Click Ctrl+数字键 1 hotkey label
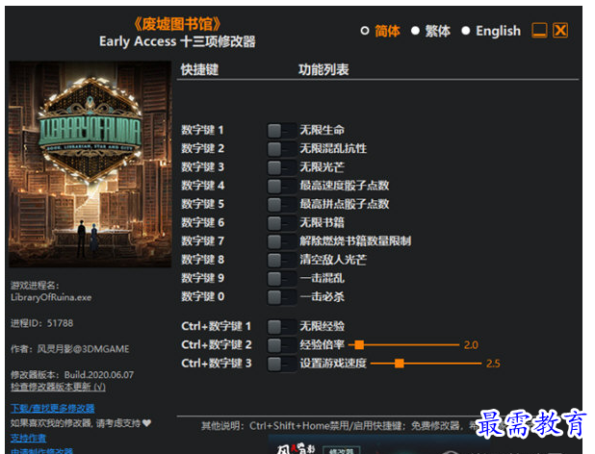The width and height of the screenshot is (595, 454). [x=217, y=326]
